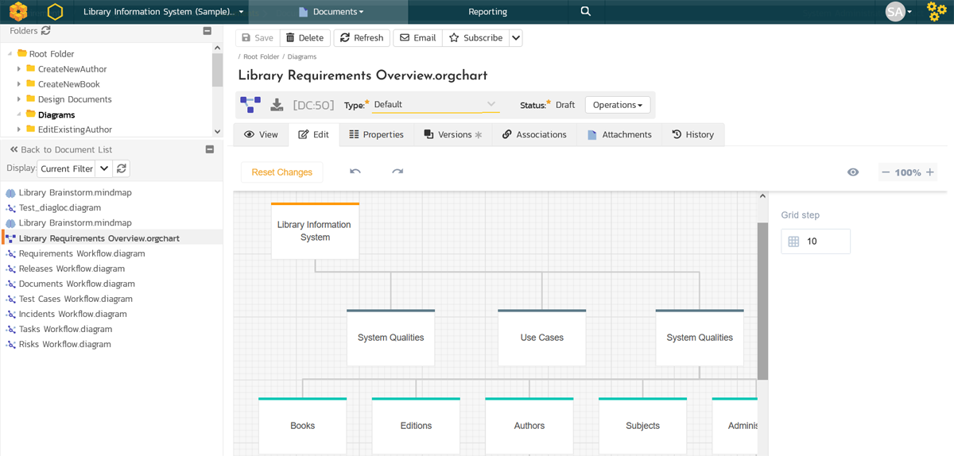
Task: Switch to the Properties tab
Action: tap(376, 135)
